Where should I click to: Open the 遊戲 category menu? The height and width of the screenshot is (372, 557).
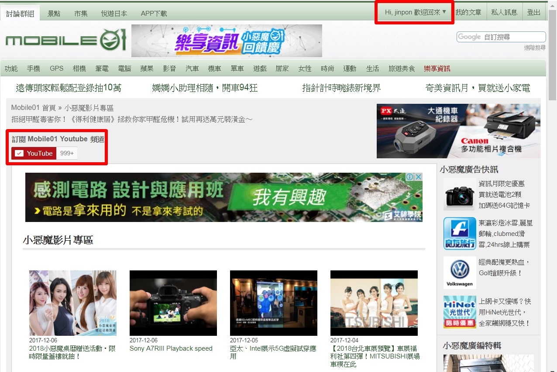click(x=260, y=68)
